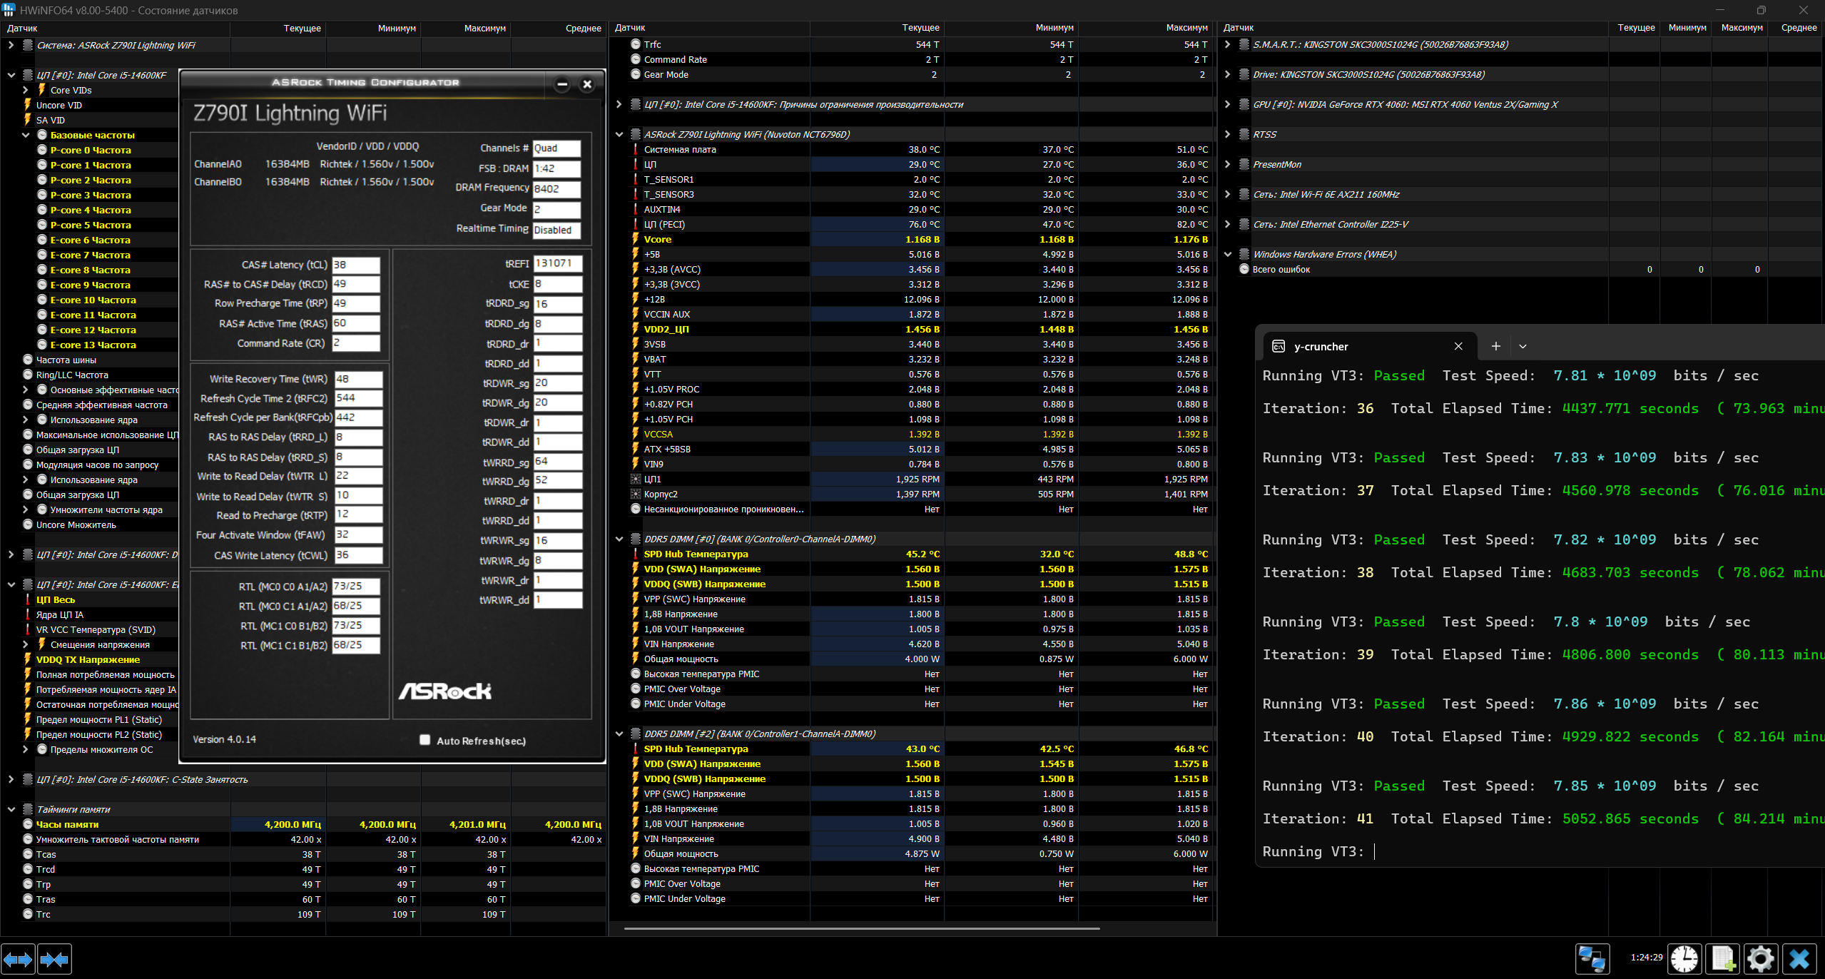The image size is (1825, 979).
Task: Click the blue X exit icon
Action: click(x=1799, y=958)
